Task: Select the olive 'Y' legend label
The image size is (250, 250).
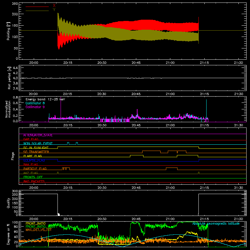Action: point(54,10)
